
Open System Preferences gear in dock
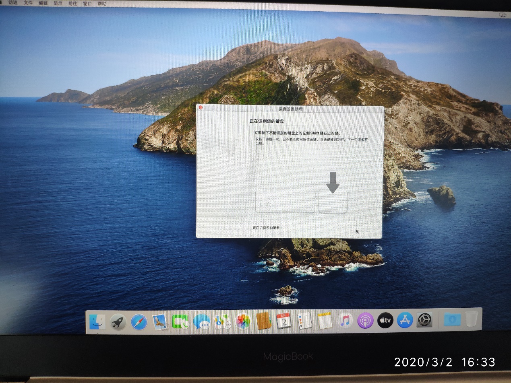click(x=424, y=320)
